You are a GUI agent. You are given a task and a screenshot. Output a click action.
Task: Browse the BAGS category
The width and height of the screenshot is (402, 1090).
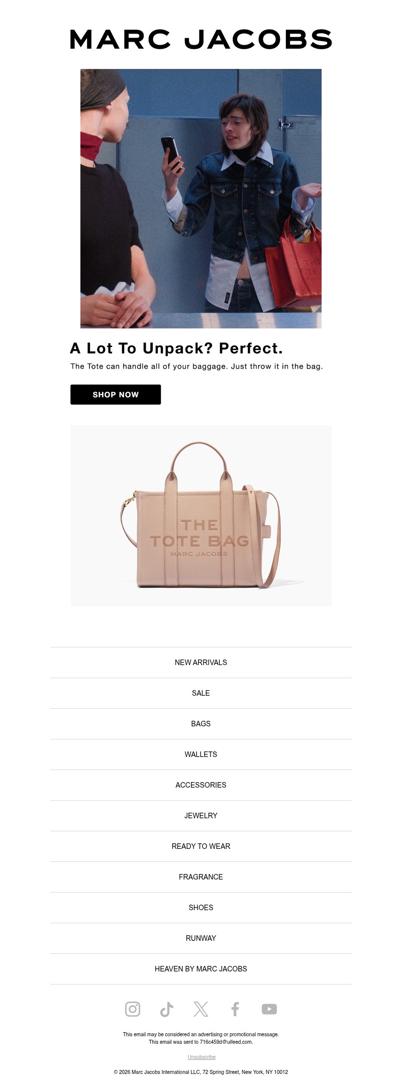point(201,724)
